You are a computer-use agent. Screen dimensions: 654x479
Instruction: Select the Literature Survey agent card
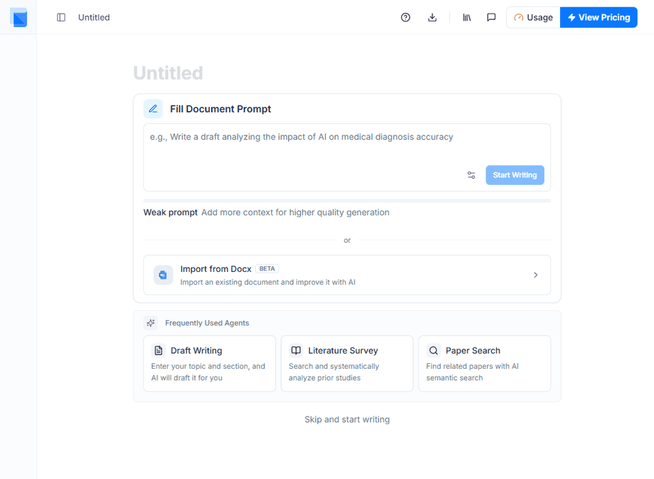347,363
